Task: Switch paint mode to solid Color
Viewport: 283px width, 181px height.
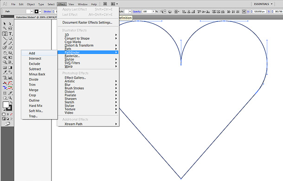Action: click(x=4, y=114)
